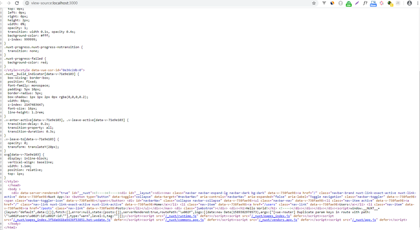The height and width of the screenshot is (230, 420).
Task: Go forward in browser history
Action: [9, 3]
